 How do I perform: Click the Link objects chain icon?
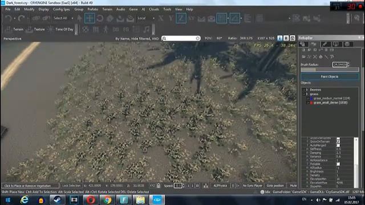(36, 18)
